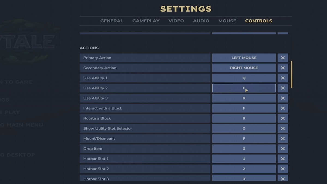
Task: Choose EXIT TO DESKTOP in the sidebar
Action: pyautogui.click(x=17, y=155)
